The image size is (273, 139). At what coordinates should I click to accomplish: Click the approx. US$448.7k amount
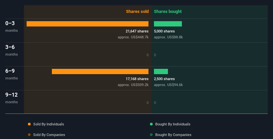click(x=133, y=37)
